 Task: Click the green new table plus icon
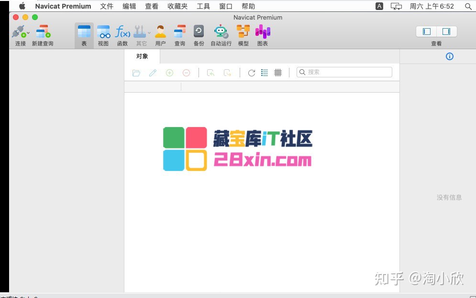169,73
